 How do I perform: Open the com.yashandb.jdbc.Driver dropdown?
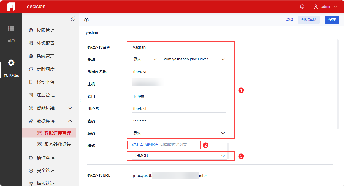[x=194, y=59]
